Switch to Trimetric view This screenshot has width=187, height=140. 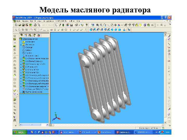point(116,30)
